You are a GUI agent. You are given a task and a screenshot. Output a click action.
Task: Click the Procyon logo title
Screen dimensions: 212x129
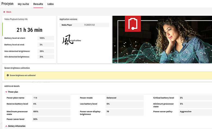[x=7, y=4]
